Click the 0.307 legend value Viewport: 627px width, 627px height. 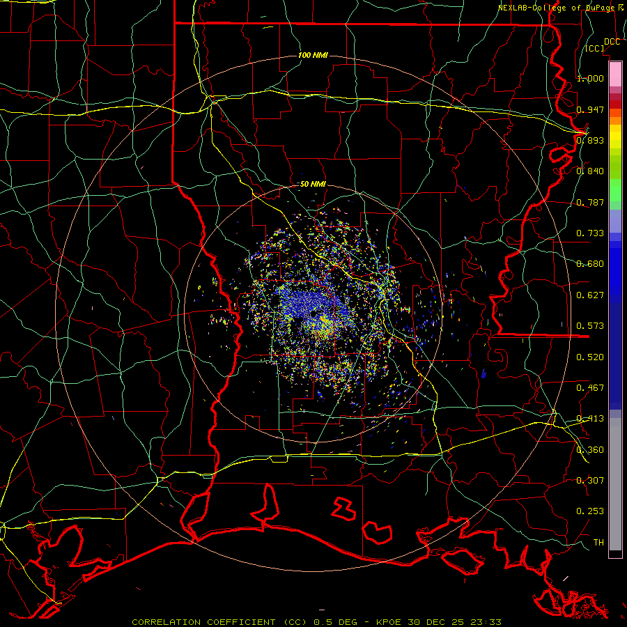click(x=590, y=481)
